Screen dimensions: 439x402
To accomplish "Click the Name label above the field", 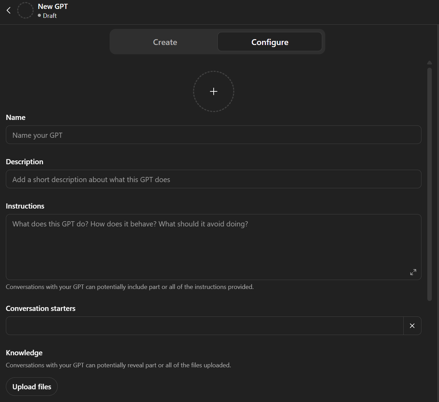I will (x=15, y=118).
